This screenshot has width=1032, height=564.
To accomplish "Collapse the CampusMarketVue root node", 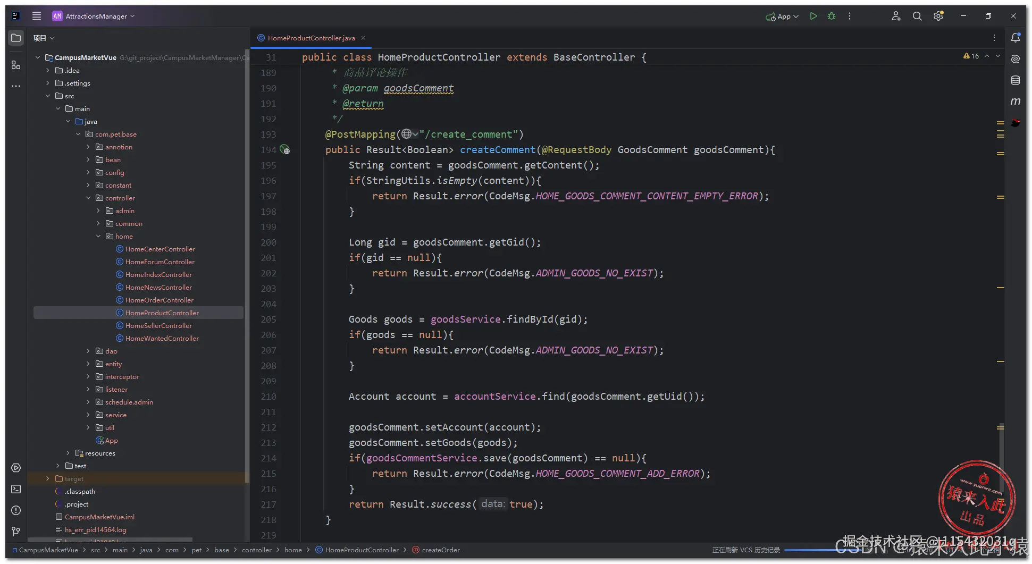I will tap(38, 57).
